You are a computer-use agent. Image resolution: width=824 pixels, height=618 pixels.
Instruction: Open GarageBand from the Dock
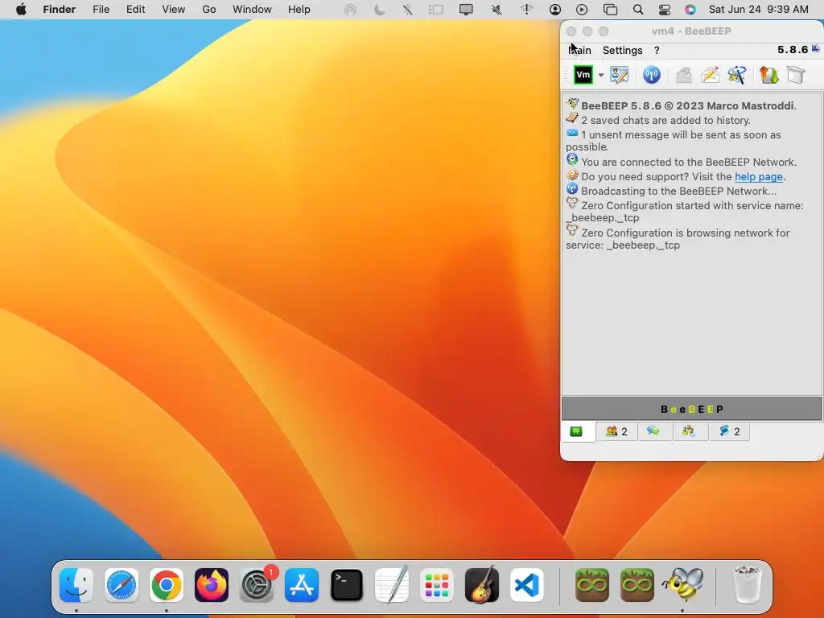[x=482, y=585]
